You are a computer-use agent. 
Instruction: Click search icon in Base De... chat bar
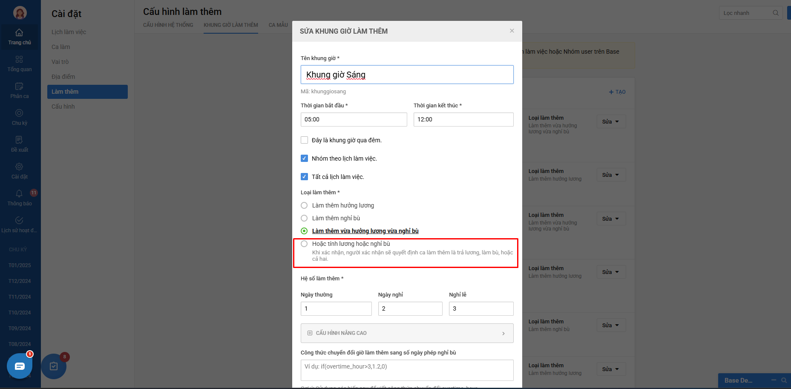784,380
